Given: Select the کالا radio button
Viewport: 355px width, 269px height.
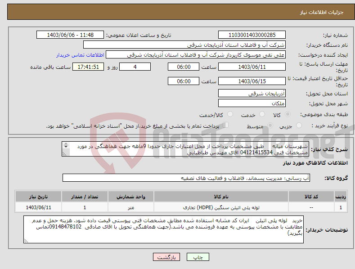Looking at the screenshot, I should [x=288, y=114].
